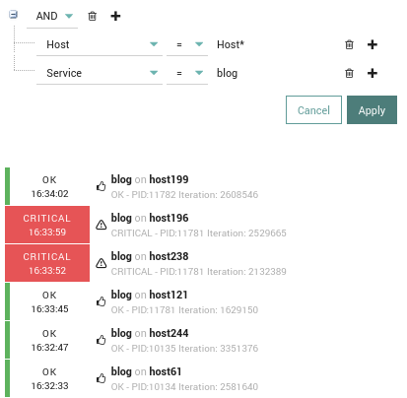Remove the Host filter row
This screenshot has width=407, height=398.
(x=349, y=44)
